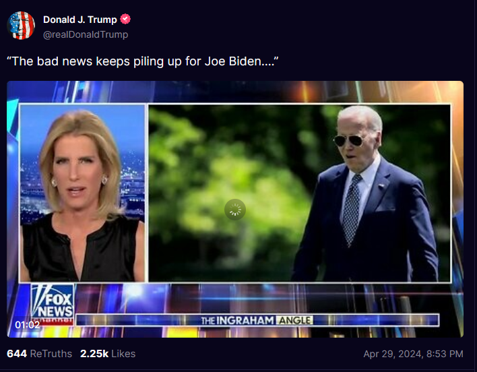Viewport: 477px width, 372px height.
Task: View the 2.25k Likes list
Action: coord(108,353)
